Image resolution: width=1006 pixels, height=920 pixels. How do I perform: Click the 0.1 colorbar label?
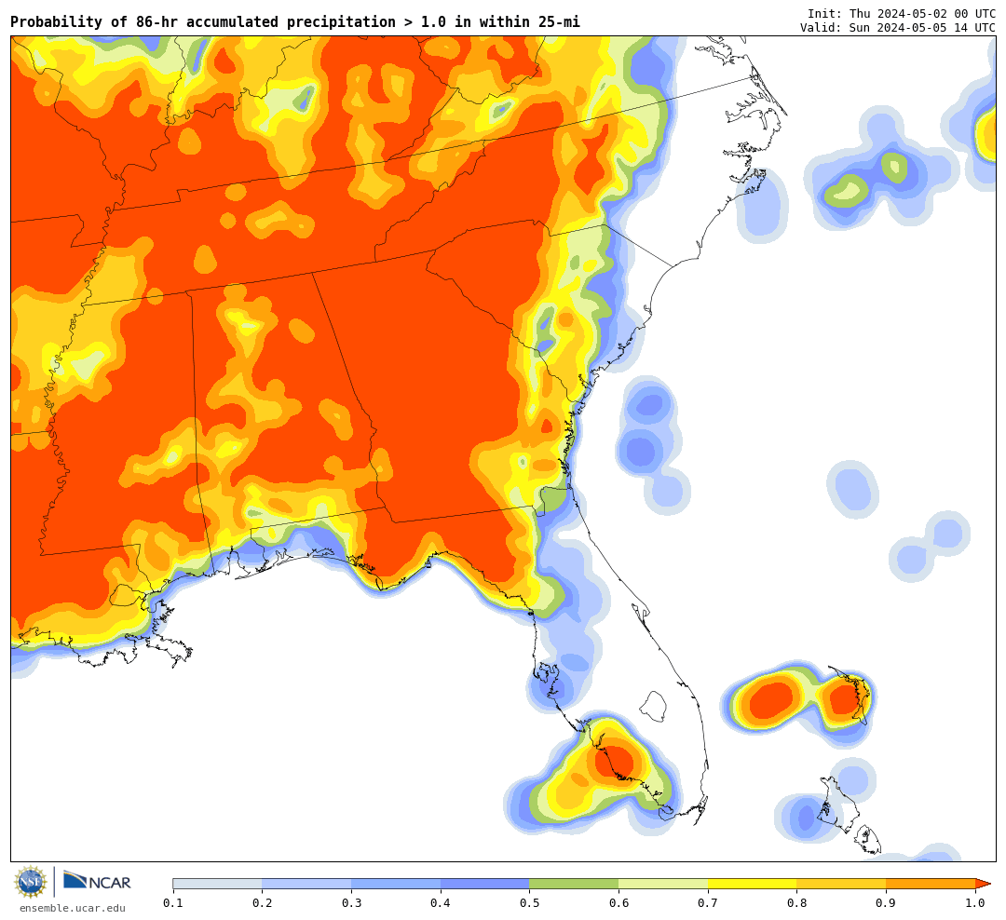(x=172, y=903)
